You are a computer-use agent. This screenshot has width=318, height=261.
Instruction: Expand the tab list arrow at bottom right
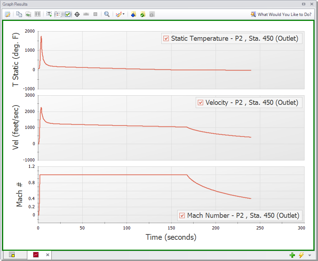[309, 255]
